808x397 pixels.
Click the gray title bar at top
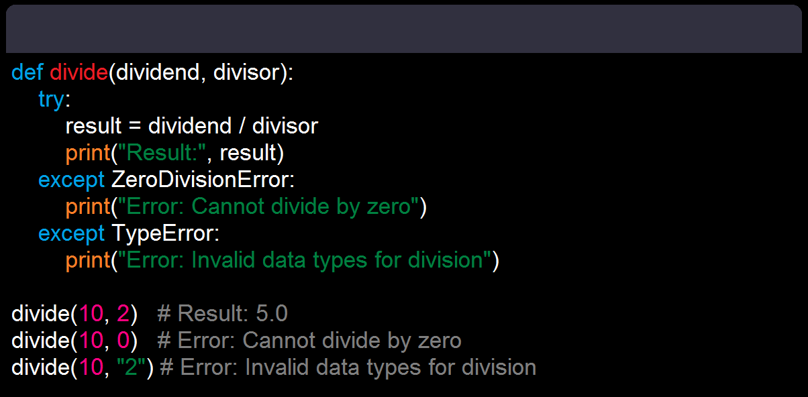click(404, 29)
